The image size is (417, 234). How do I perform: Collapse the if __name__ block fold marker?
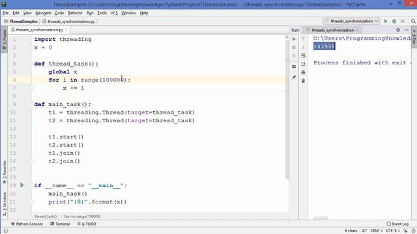click(31, 185)
